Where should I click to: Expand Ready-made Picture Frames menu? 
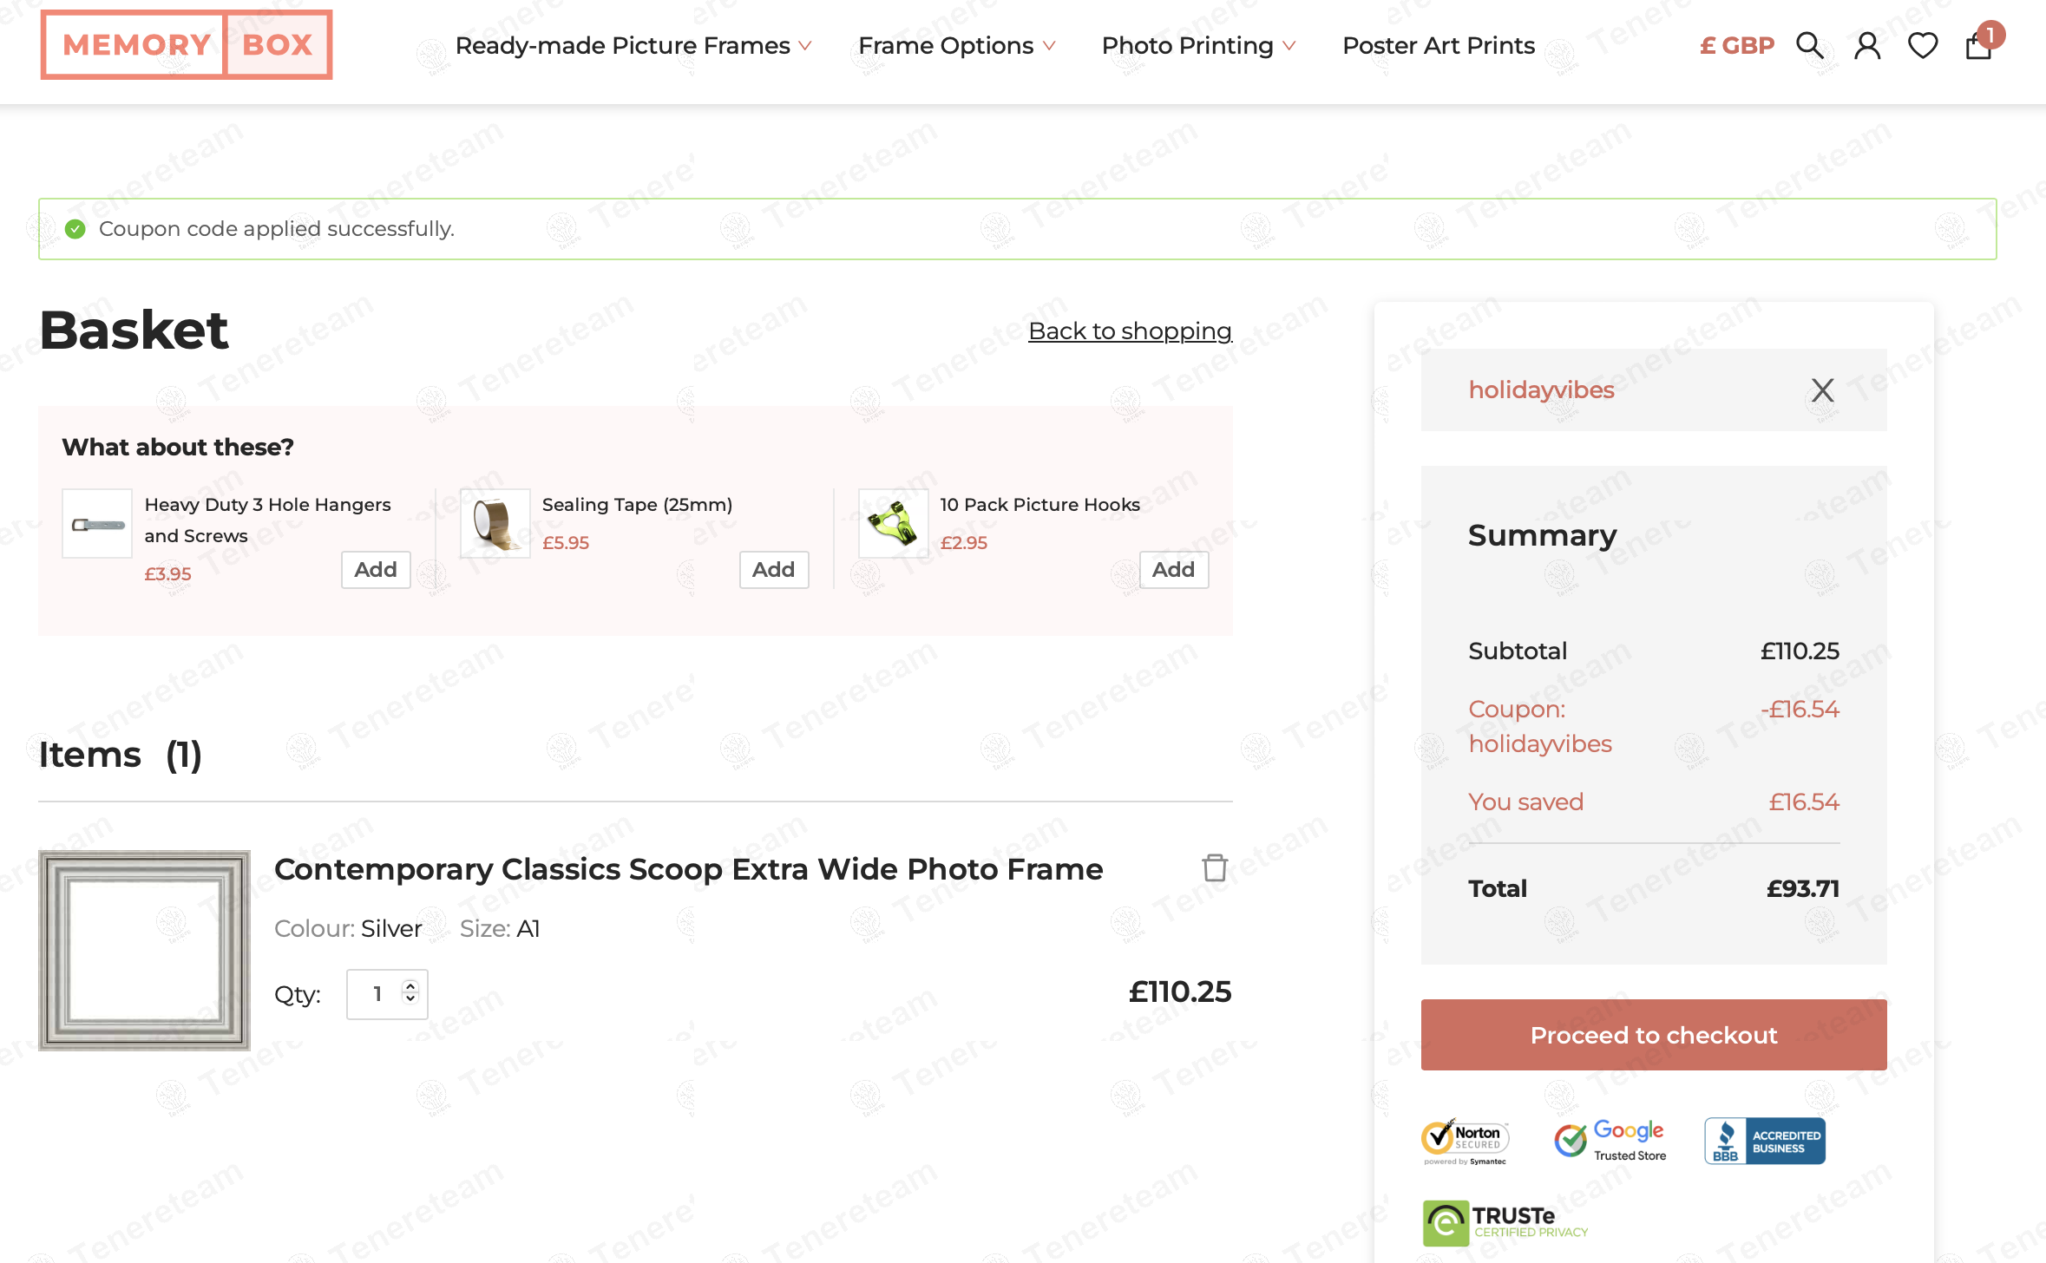pos(633,45)
